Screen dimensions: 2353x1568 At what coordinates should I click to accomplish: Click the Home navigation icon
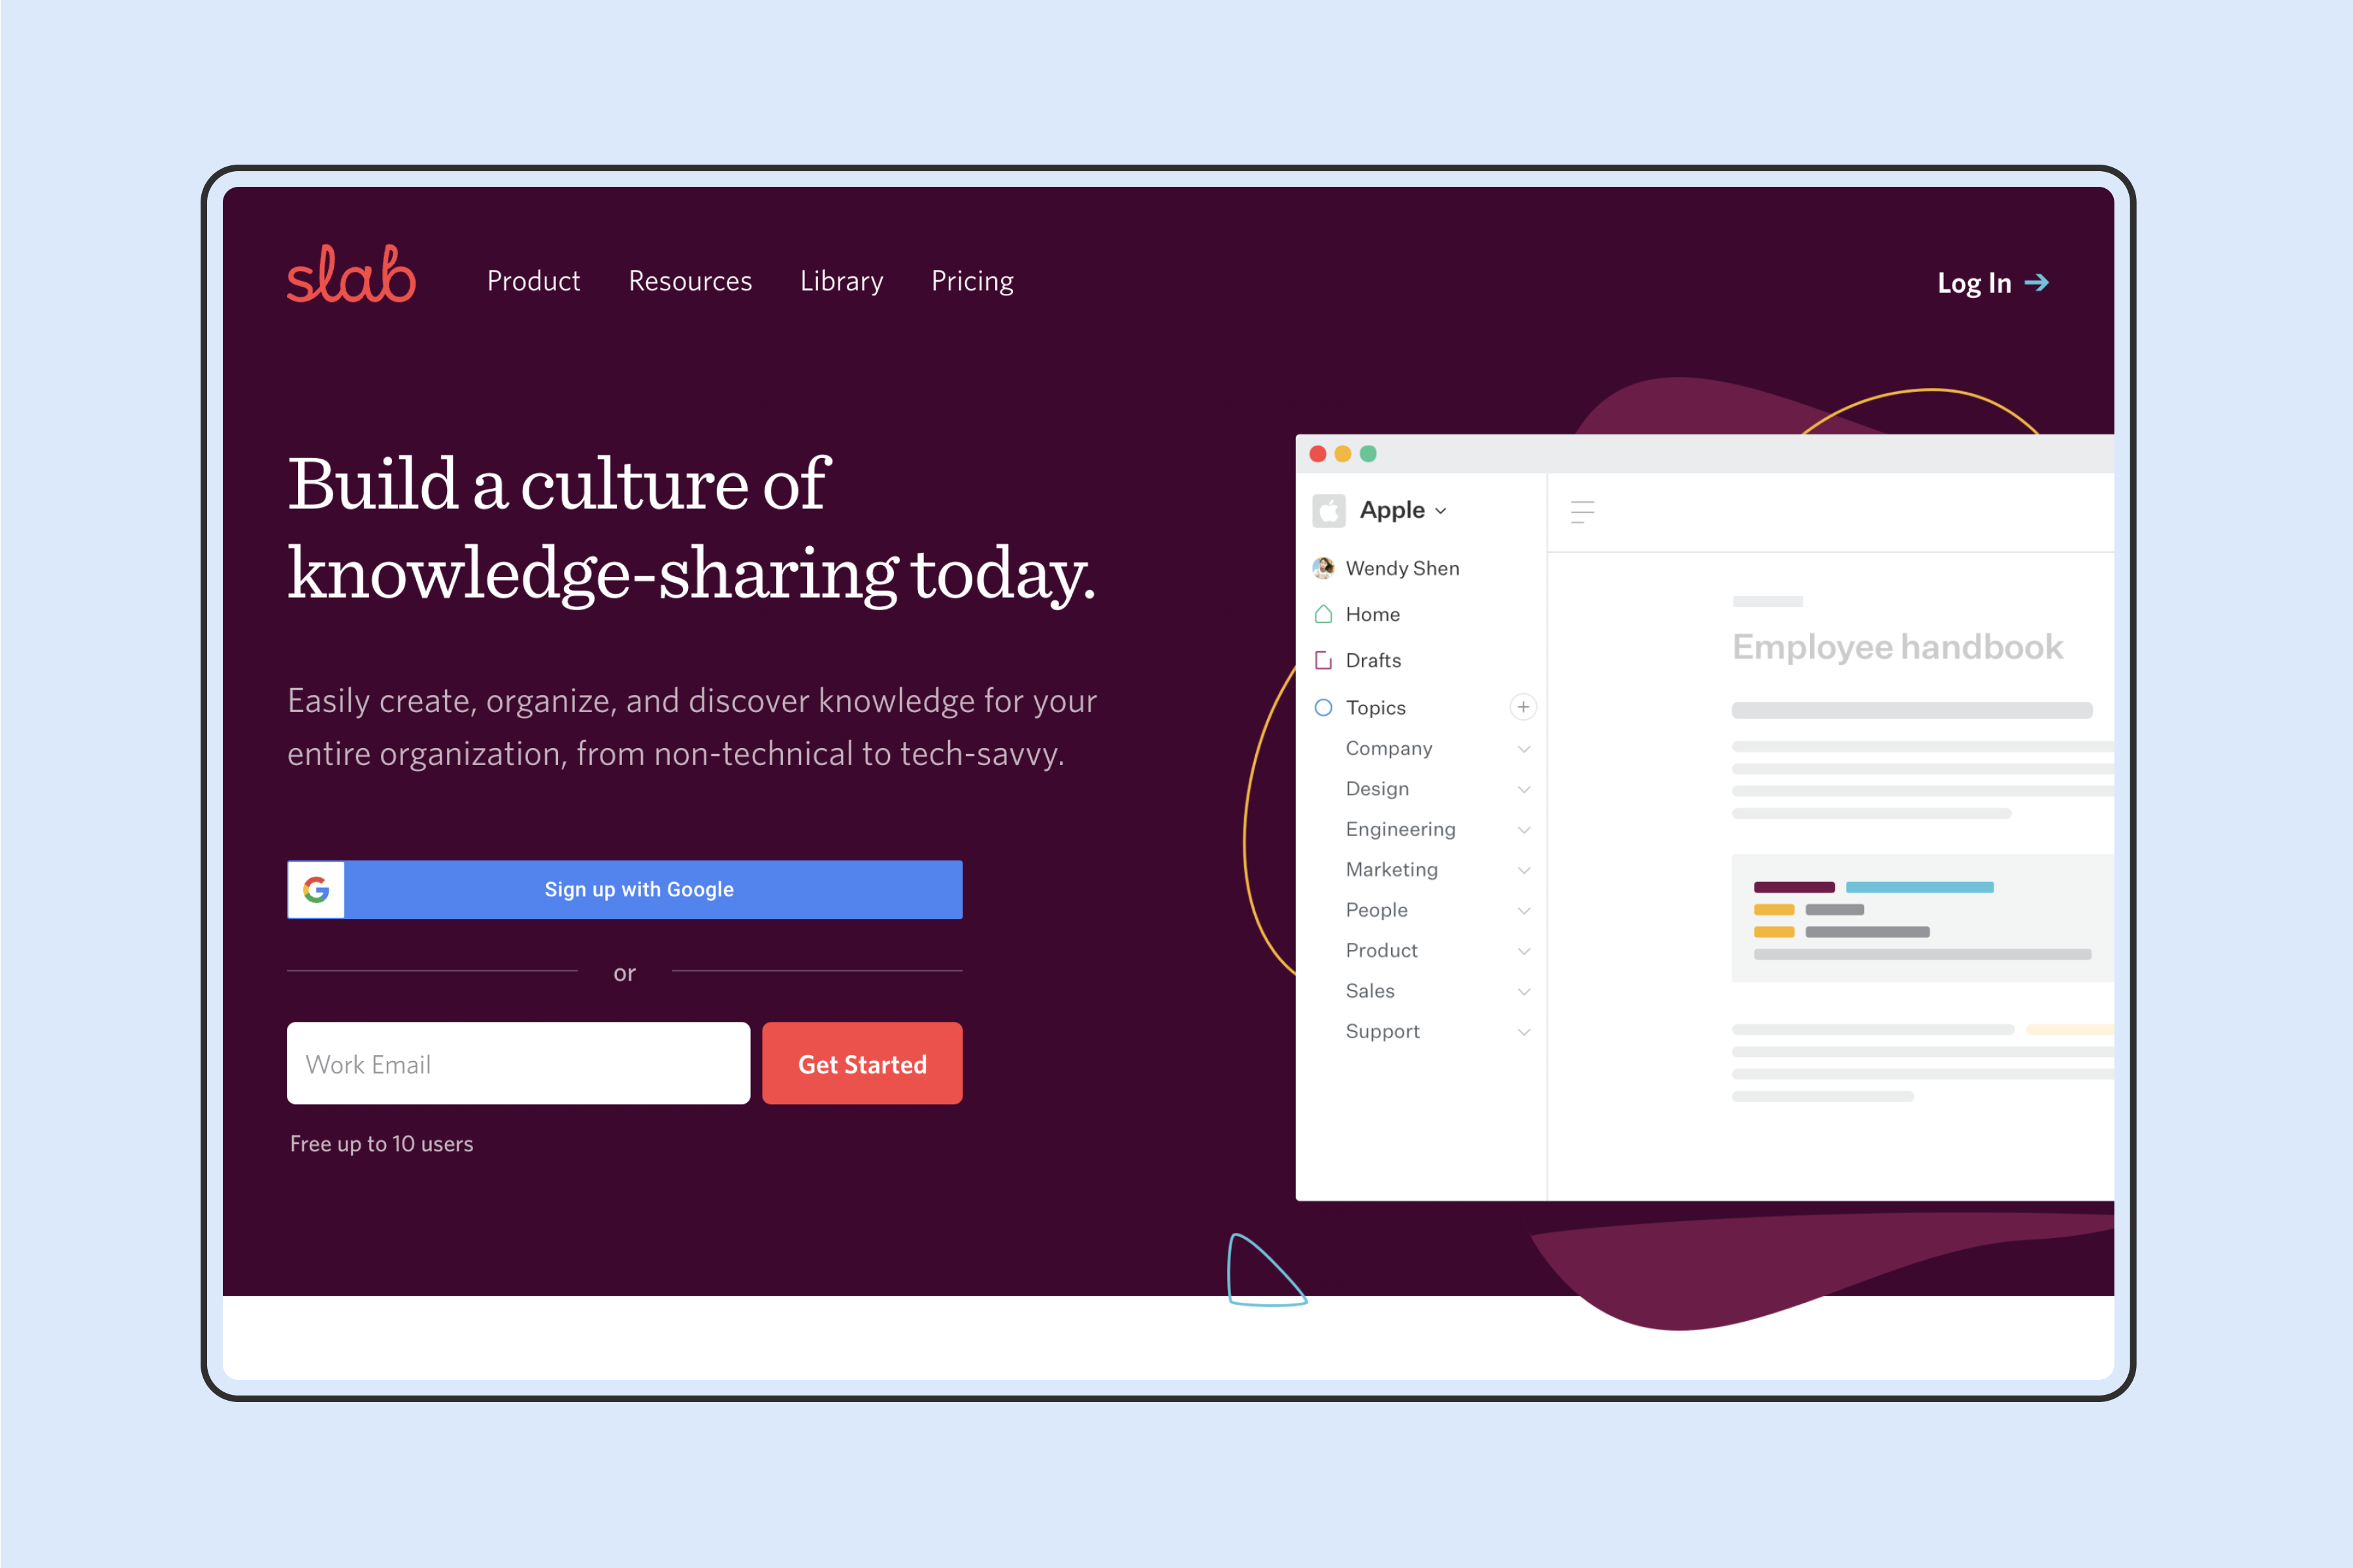click(1325, 613)
